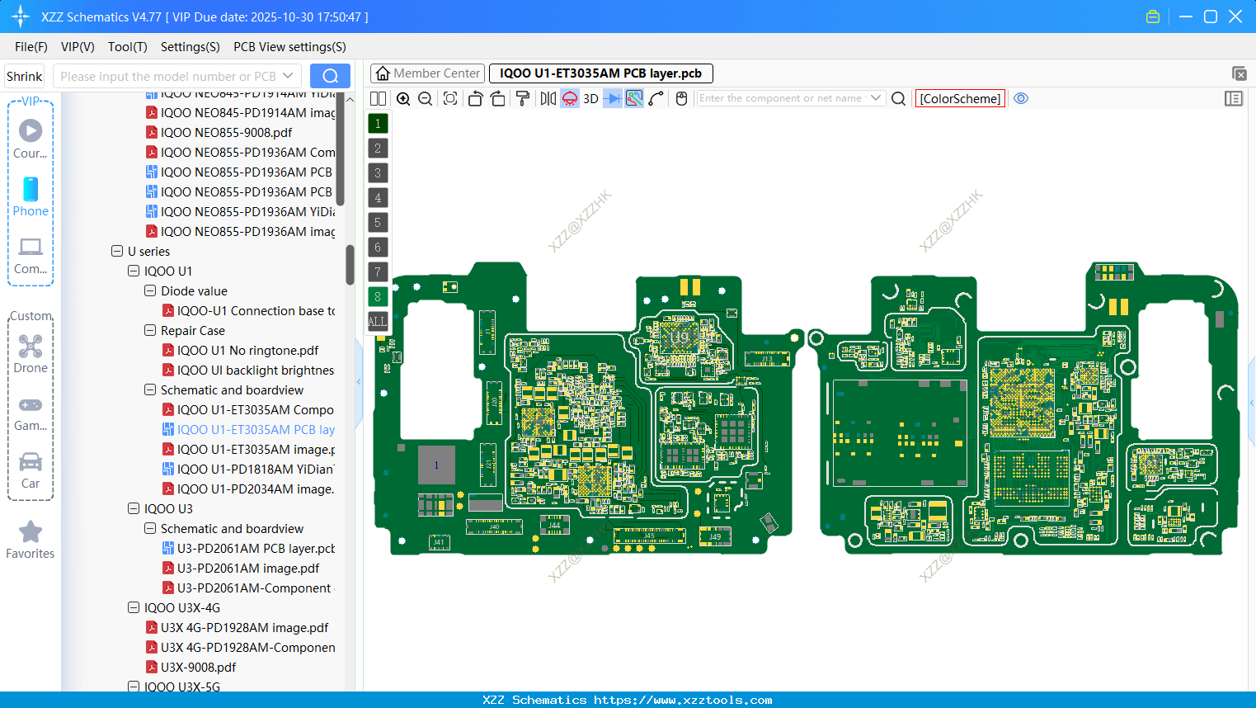This screenshot has height=708, width=1256.
Task: Click the Member Center button
Action: [x=427, y=73]
